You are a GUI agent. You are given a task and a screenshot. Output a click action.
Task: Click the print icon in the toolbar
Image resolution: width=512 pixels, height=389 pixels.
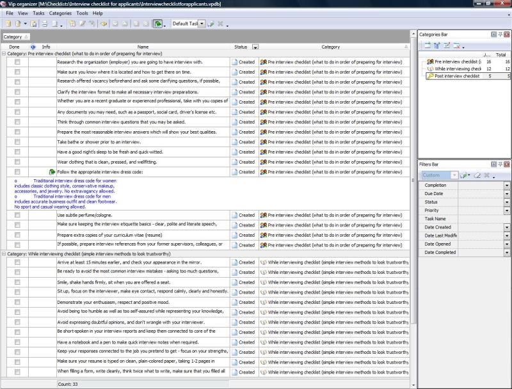(44, 24)
